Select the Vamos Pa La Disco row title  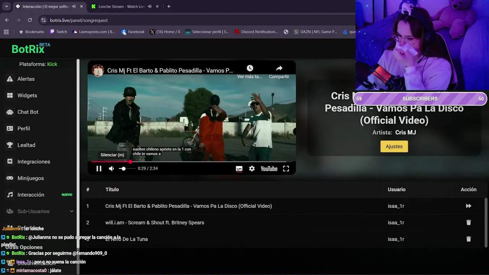click(x=189, y=206)
